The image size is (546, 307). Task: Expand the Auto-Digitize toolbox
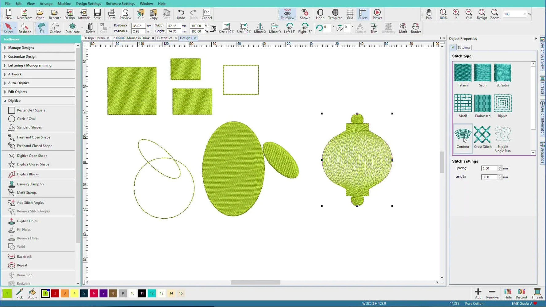pos(38,83)
